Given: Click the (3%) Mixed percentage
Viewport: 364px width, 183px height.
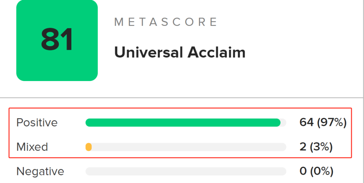Looking at the screenshot, I should pos(321,147).
